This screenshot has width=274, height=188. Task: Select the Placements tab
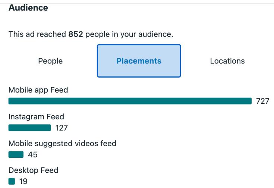click(139, 61)
